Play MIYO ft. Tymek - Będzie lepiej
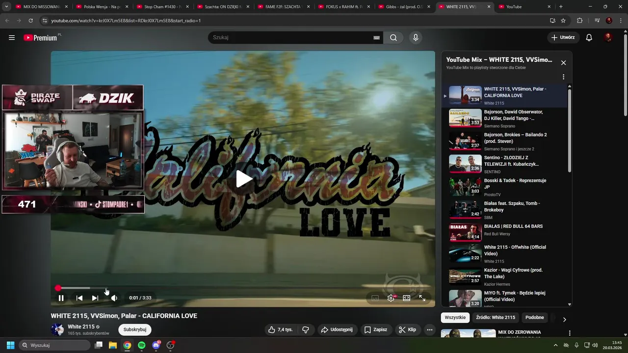This screenshot has height=353, width=628. pos(505,298)
